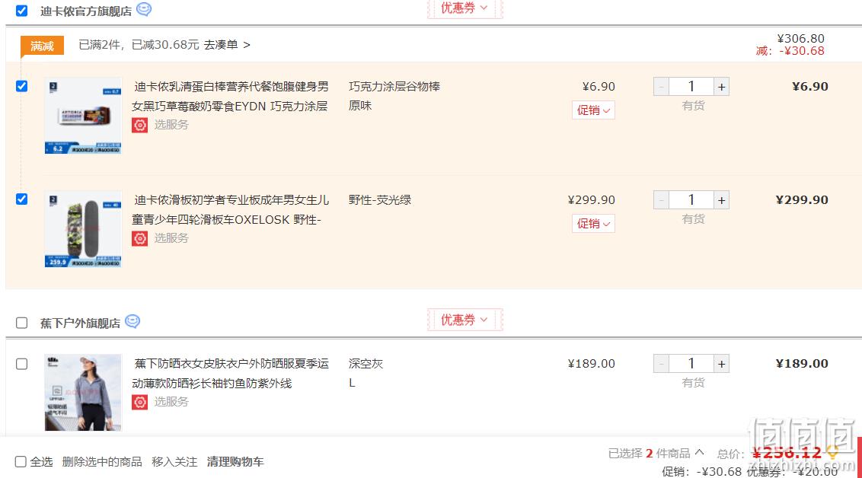The image size is (862, 478).
Task: Expand the selected items list arrow
Action: (699, 452)
